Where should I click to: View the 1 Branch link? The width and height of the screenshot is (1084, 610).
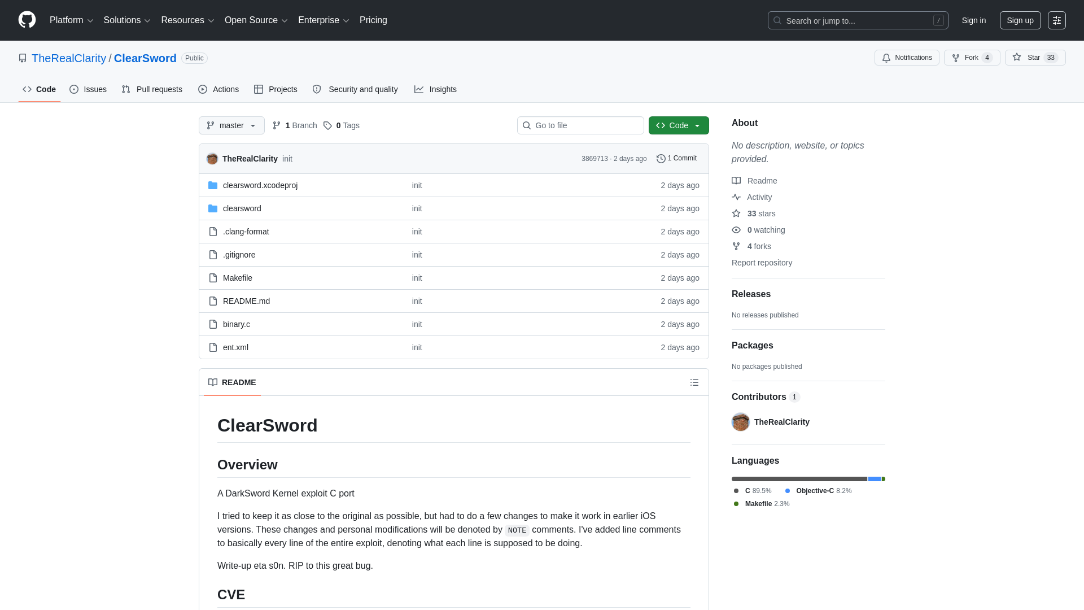point(295,125)
